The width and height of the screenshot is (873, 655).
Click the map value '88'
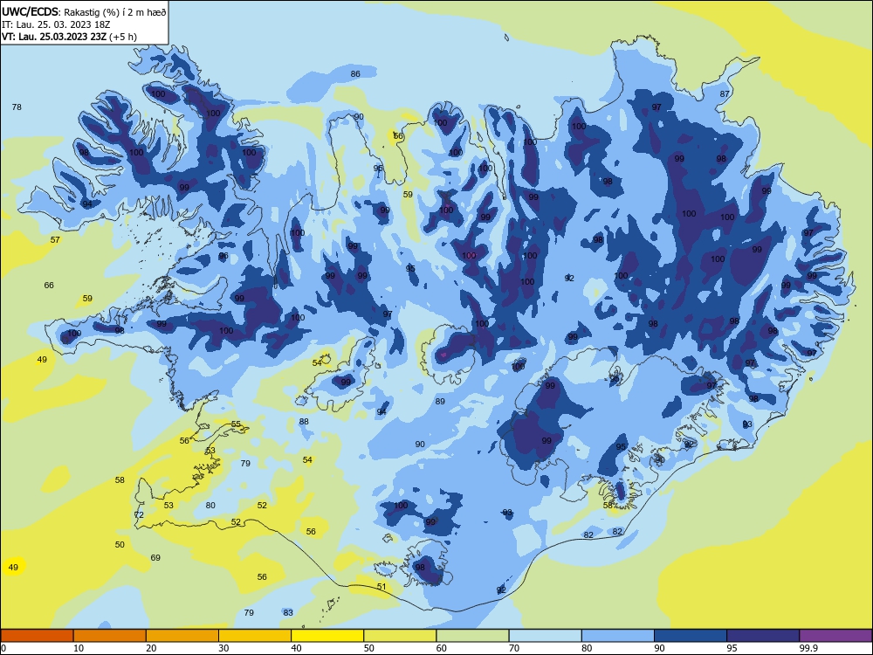click(x=304, y=421)
